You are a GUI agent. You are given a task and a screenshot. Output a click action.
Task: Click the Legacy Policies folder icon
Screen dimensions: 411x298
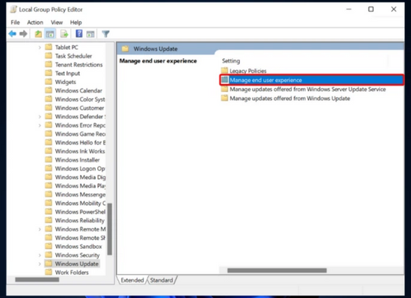[x=224, y=71]
